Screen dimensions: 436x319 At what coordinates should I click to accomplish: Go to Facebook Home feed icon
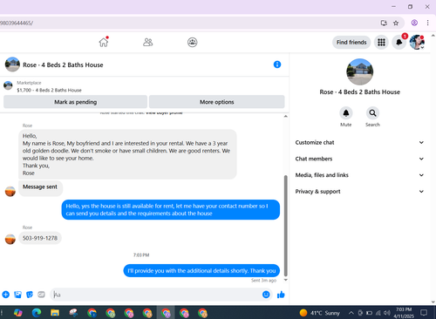click(x=104, y=43)
